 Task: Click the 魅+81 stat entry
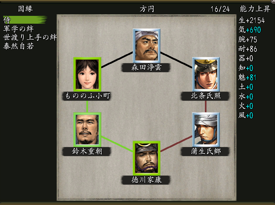(247, 77)
